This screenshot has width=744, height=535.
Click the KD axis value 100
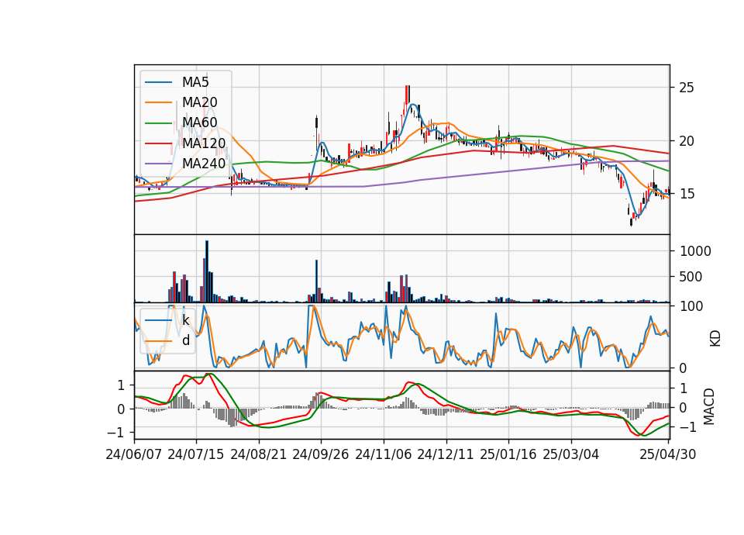691,306
